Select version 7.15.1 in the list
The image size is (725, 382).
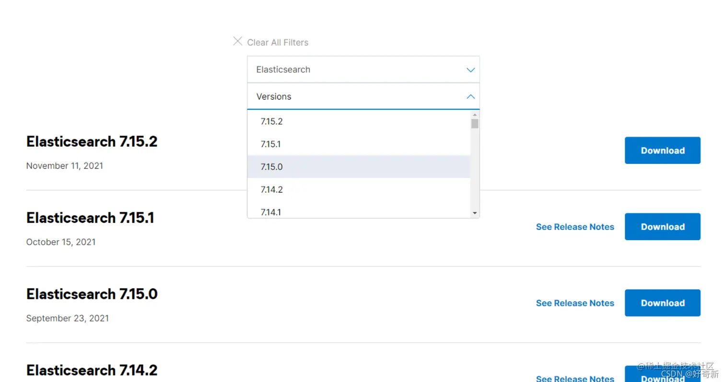[x=271, y=144]
